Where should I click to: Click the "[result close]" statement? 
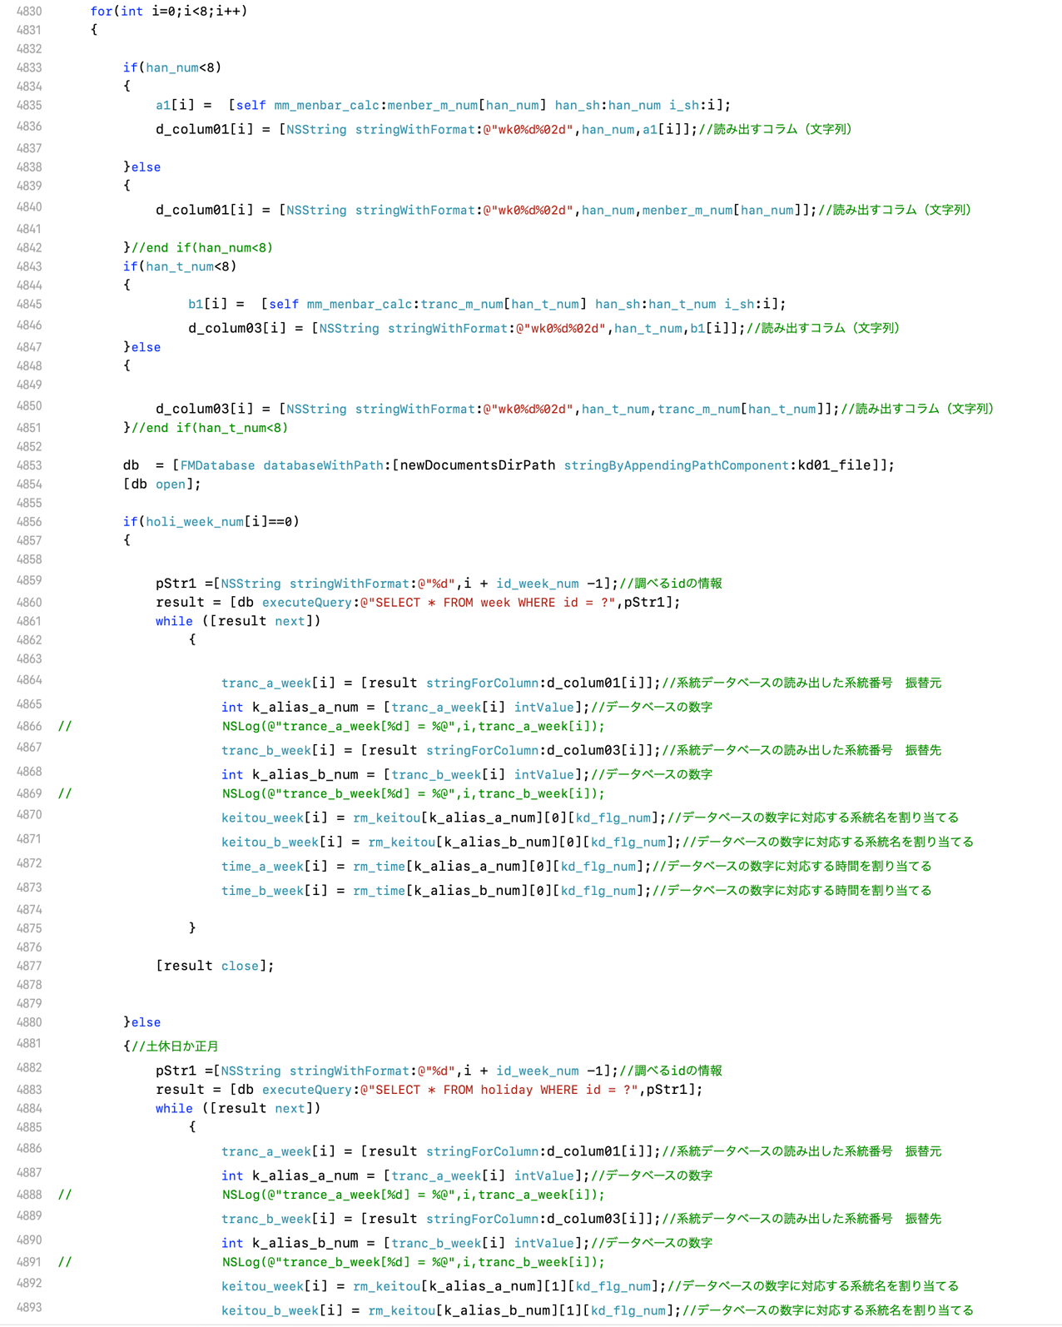click(x=214, y=967)
